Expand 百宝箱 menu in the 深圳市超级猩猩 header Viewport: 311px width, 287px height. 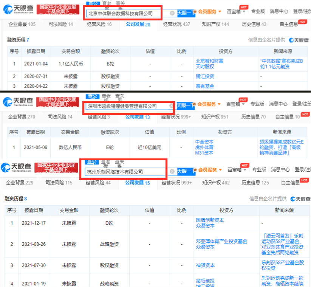(x=235, y=104)
